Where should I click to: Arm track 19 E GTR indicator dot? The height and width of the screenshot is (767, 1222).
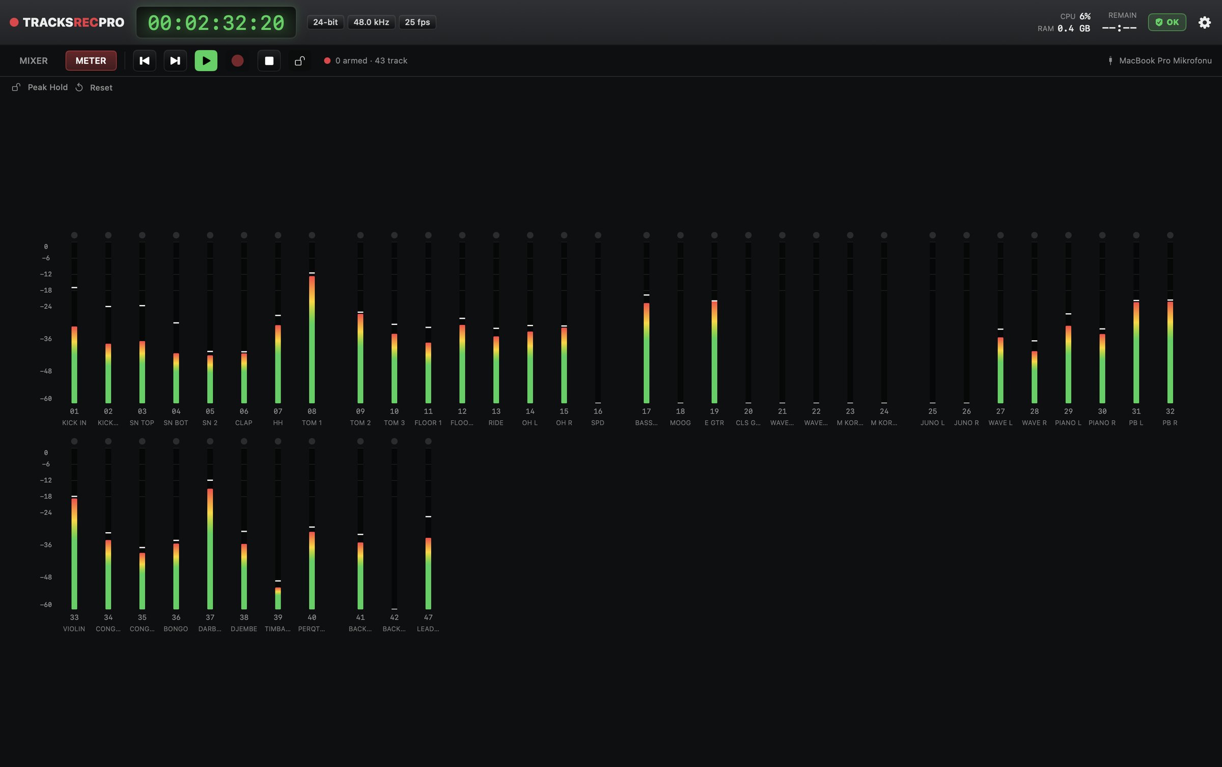point(714,235)
